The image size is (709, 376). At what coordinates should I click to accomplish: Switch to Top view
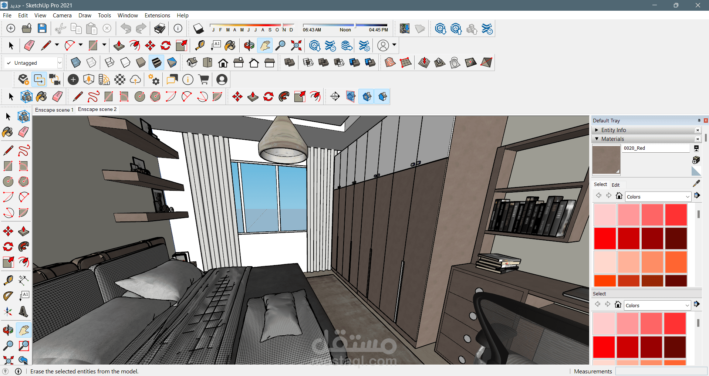click(207, 62)
